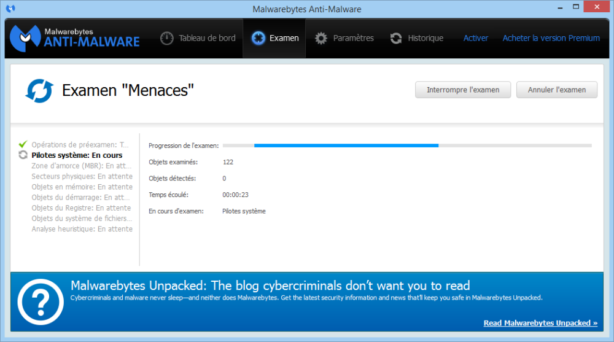Click the Objets détectés value 0
The image size is (614, 342).
(224, 178)
